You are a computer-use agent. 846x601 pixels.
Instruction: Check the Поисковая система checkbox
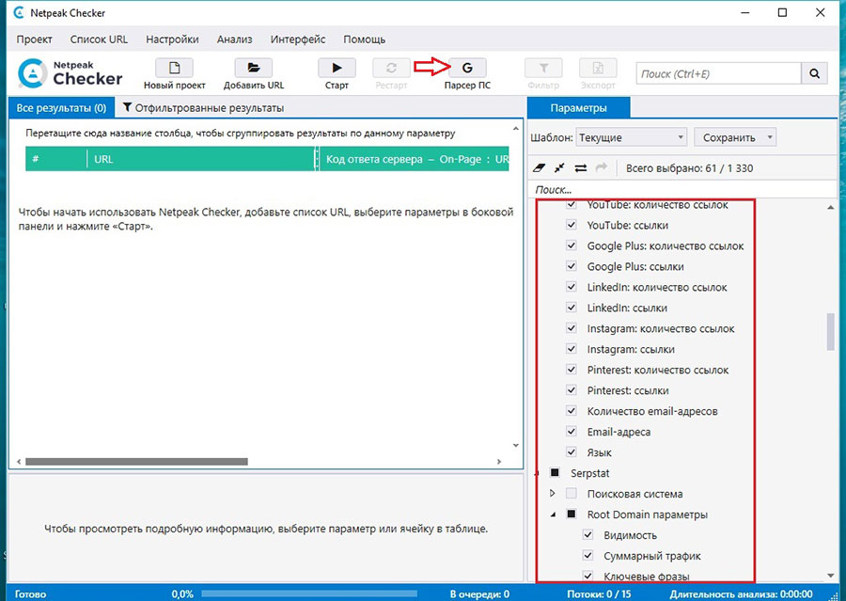[572, 493]
